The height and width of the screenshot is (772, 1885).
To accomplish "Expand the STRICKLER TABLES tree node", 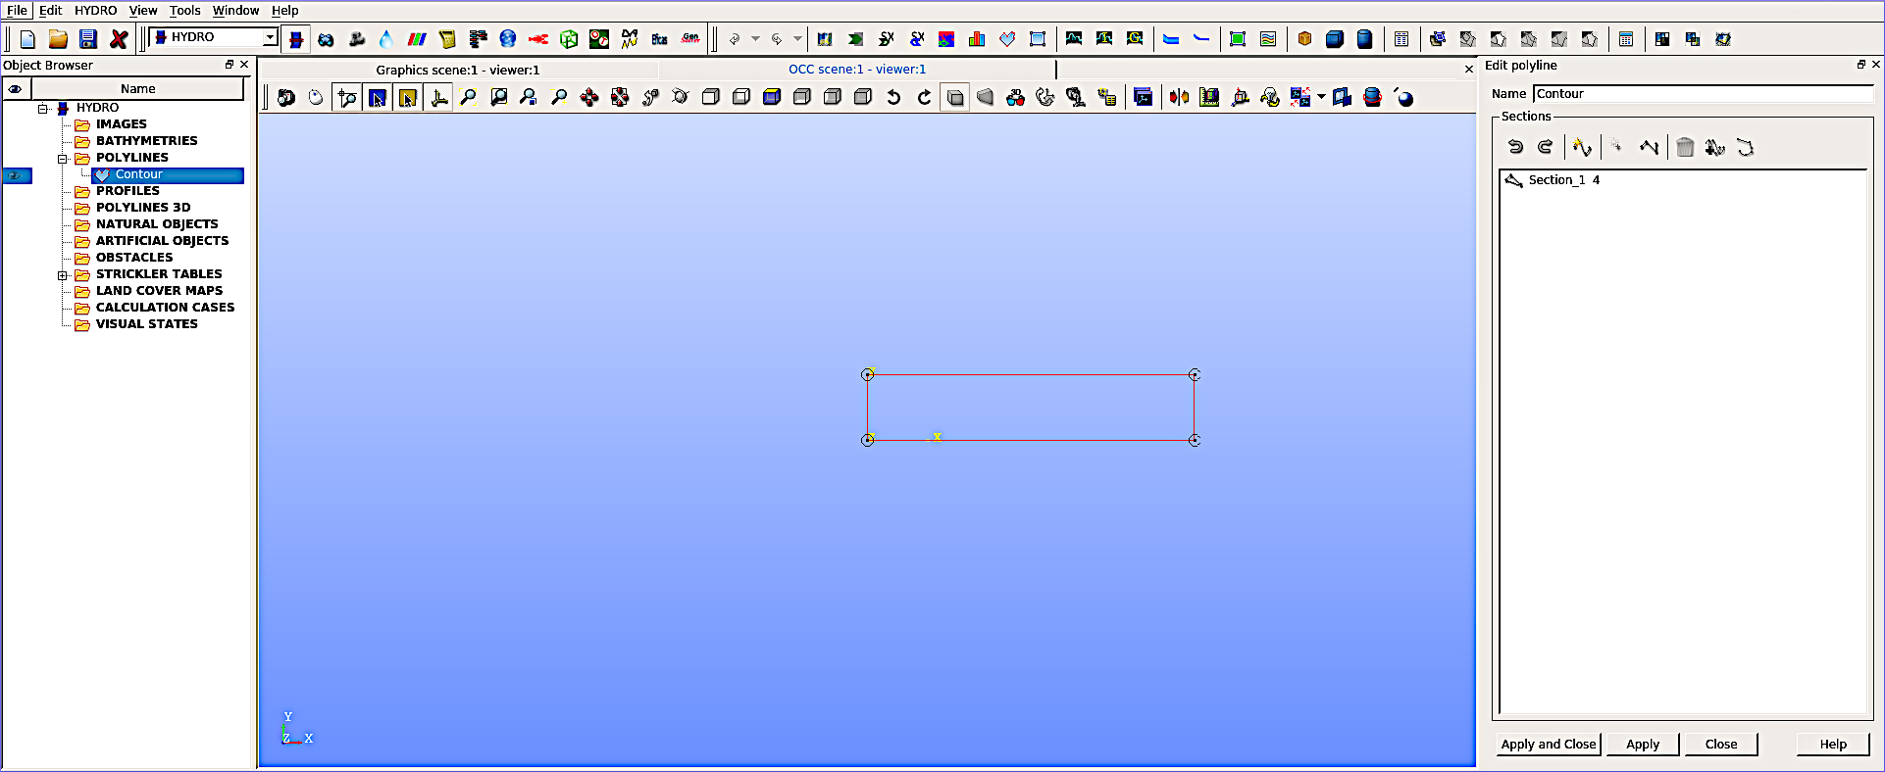I will pyautogui.click(x=63, y=275).
